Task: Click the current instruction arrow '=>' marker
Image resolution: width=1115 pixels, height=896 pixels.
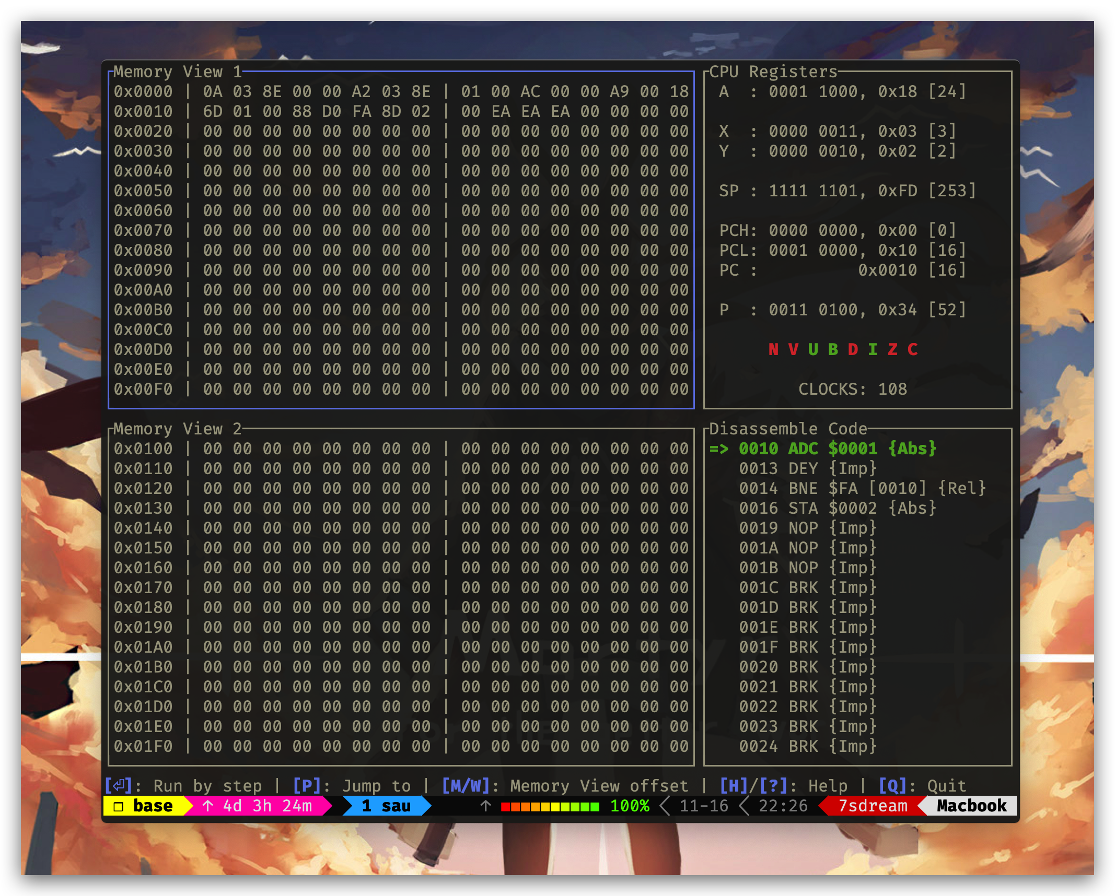Action: [719, 449]
